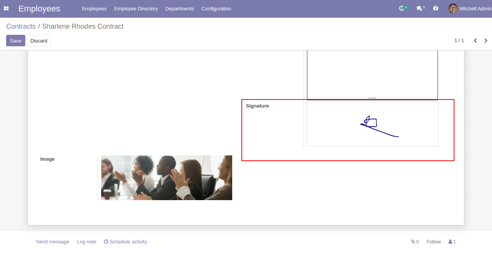The height and width of the screenshot is (256, 492).
Task: Open the apps grid menu icon
Action: 6,8
